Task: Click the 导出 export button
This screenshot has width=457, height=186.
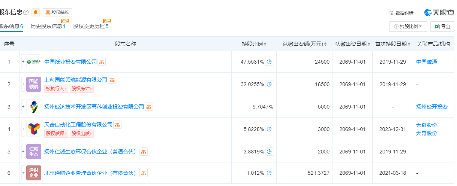Action: coord(442,27)
